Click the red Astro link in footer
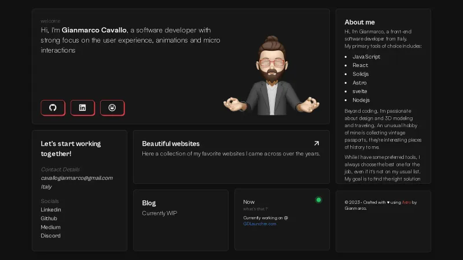The width and height of the screenshot is (463, 260). coord(407,202)
